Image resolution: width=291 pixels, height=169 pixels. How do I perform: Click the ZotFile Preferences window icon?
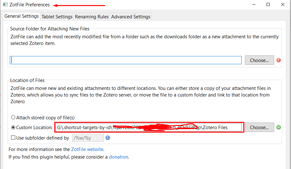coord(5,4)
